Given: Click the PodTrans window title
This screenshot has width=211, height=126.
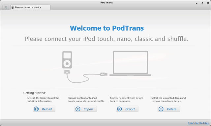Looking at the screenshot, I should click(x=106, y=3).
